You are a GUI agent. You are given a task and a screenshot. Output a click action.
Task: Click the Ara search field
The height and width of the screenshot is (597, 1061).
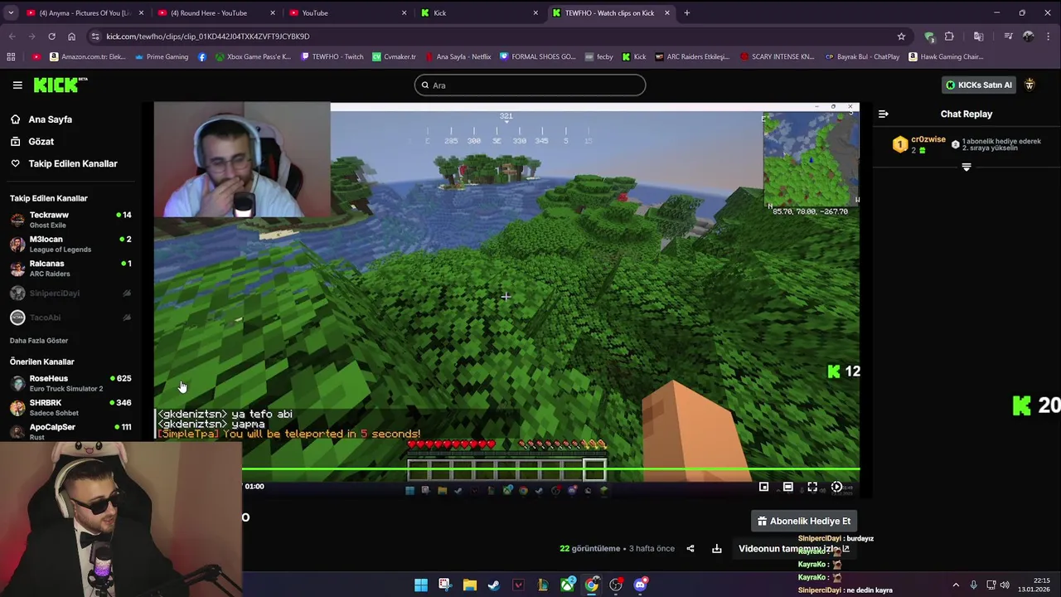530,85
